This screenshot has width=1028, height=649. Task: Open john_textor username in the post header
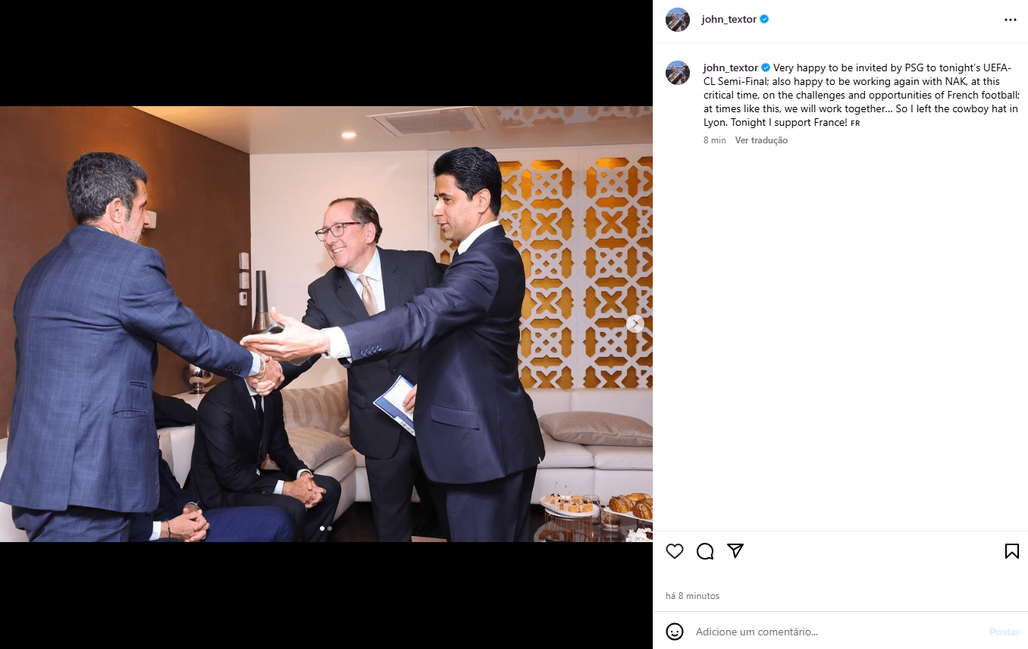coord(729,20)
